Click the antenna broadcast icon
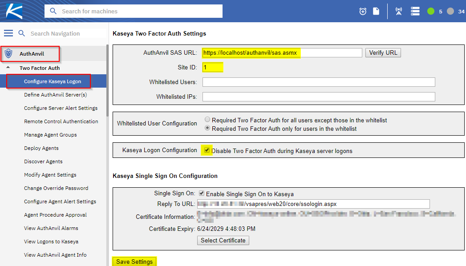This screenshot has height=266, width=466. (x=399, y=11)
